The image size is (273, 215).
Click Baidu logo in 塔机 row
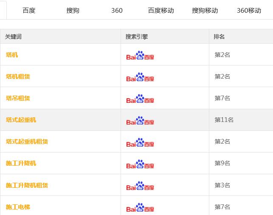(140, 55)
